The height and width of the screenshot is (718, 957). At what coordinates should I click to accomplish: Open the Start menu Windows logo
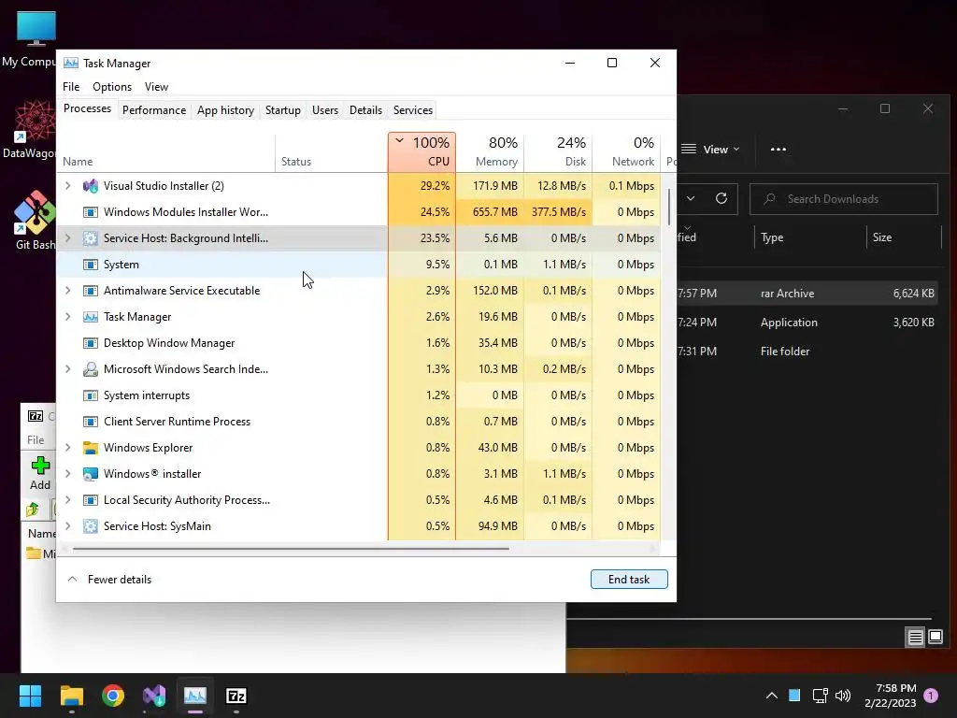coord(30,696)
